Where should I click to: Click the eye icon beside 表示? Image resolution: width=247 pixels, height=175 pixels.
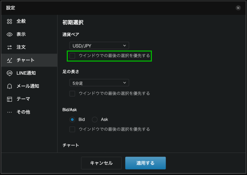(10, 34)
